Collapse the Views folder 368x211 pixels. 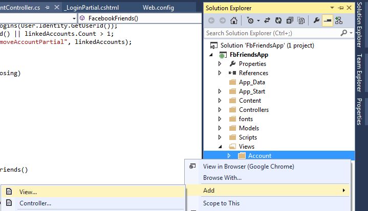pyautogui.click(x=220, y=147)
